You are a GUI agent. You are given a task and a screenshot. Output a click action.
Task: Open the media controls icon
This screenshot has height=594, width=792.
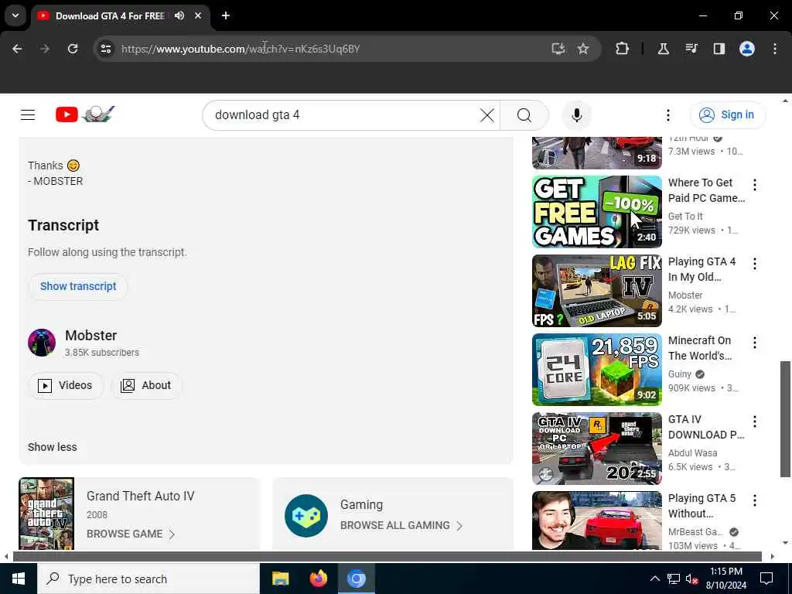point(691,49)
